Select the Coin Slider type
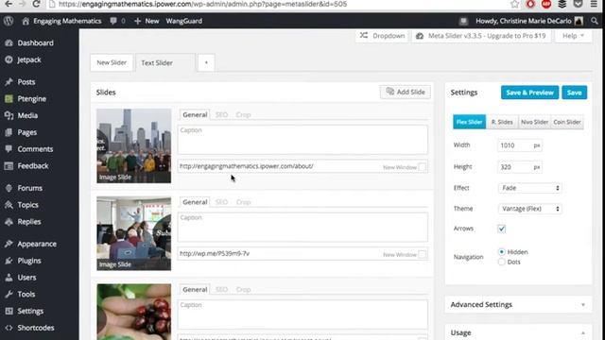Image resolution: width=605 pixels, height=340 pixels. click(x=567, y=122)
